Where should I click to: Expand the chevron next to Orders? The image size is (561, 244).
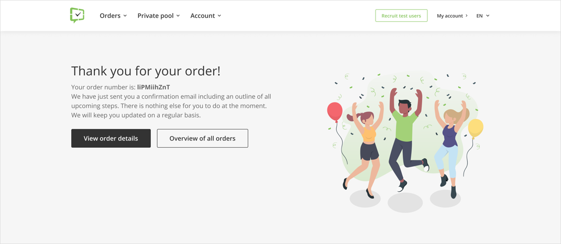(x=125, y=16)
